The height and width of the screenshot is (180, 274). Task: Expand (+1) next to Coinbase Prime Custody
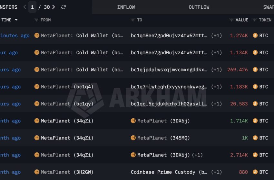(x=216, y=172)
